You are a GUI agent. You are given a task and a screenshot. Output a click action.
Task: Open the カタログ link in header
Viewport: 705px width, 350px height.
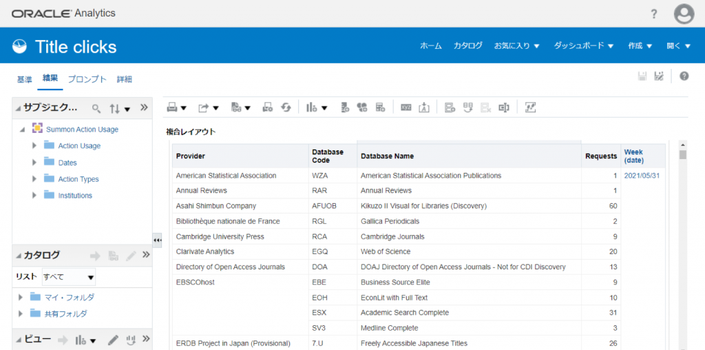pyautogui.click(x=468, y=46)
